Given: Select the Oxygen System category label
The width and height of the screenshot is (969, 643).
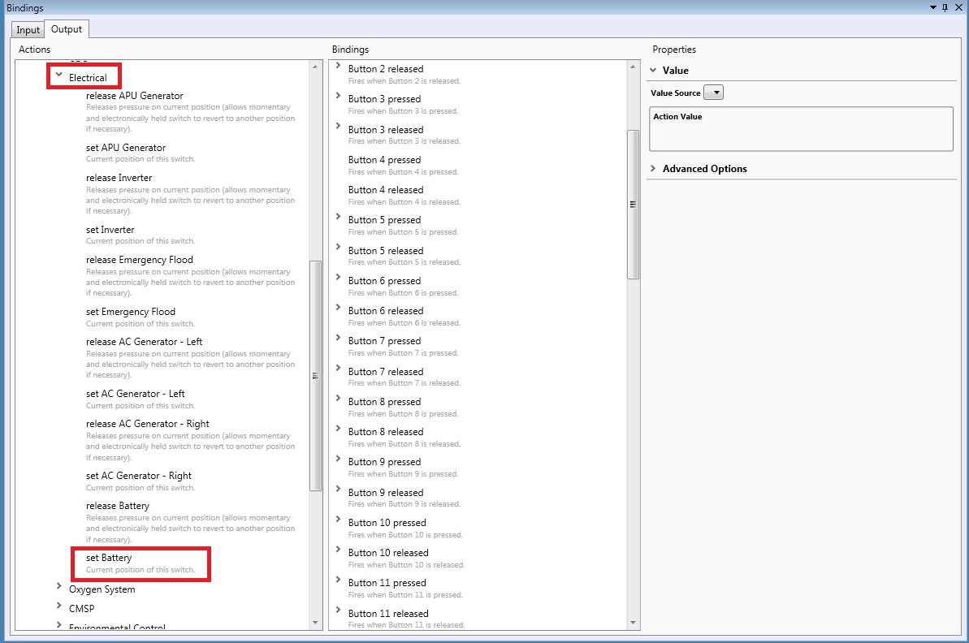Looking at the screenshot, I should click(x=102, y=589).
